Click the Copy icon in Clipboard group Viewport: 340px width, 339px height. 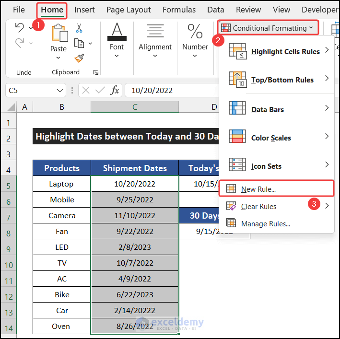coord(79,43)
